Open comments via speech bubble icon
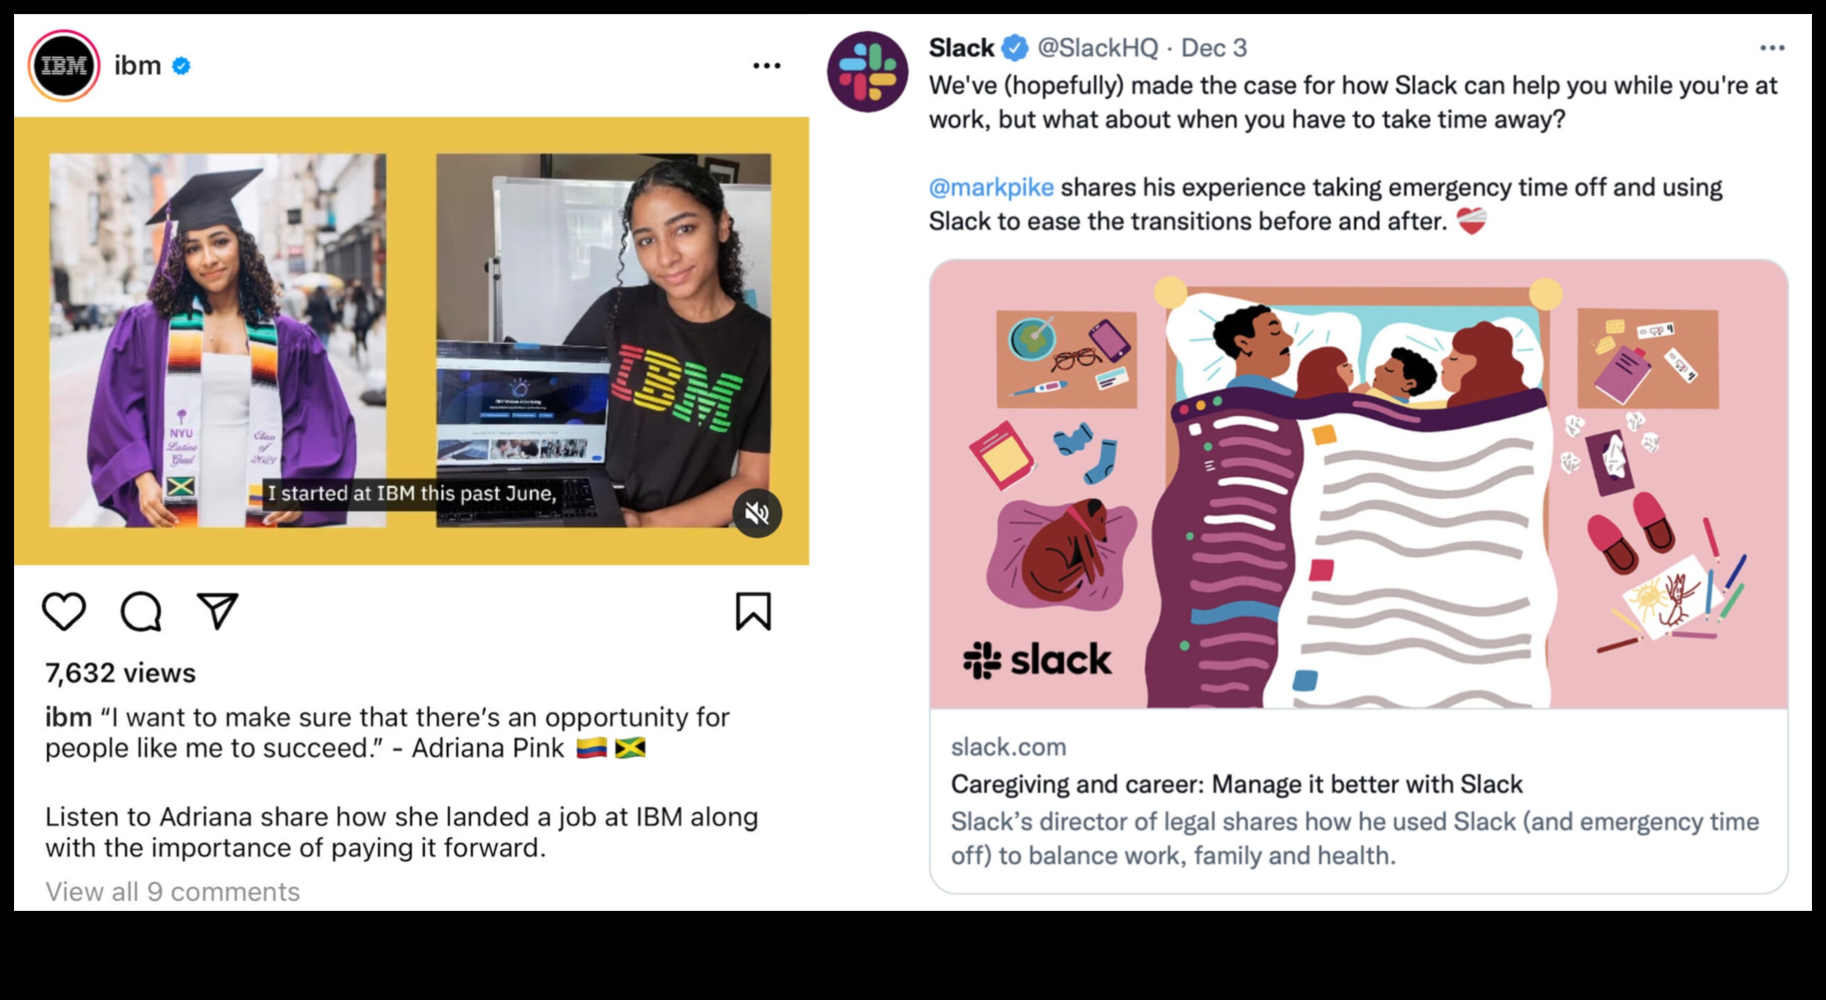This screenshot has height=1000, width=1826. pos(141,611)
